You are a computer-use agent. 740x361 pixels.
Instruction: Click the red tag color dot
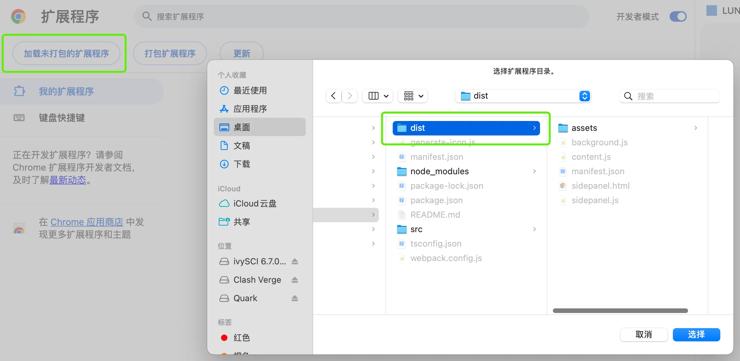click(x=224, y=338)
